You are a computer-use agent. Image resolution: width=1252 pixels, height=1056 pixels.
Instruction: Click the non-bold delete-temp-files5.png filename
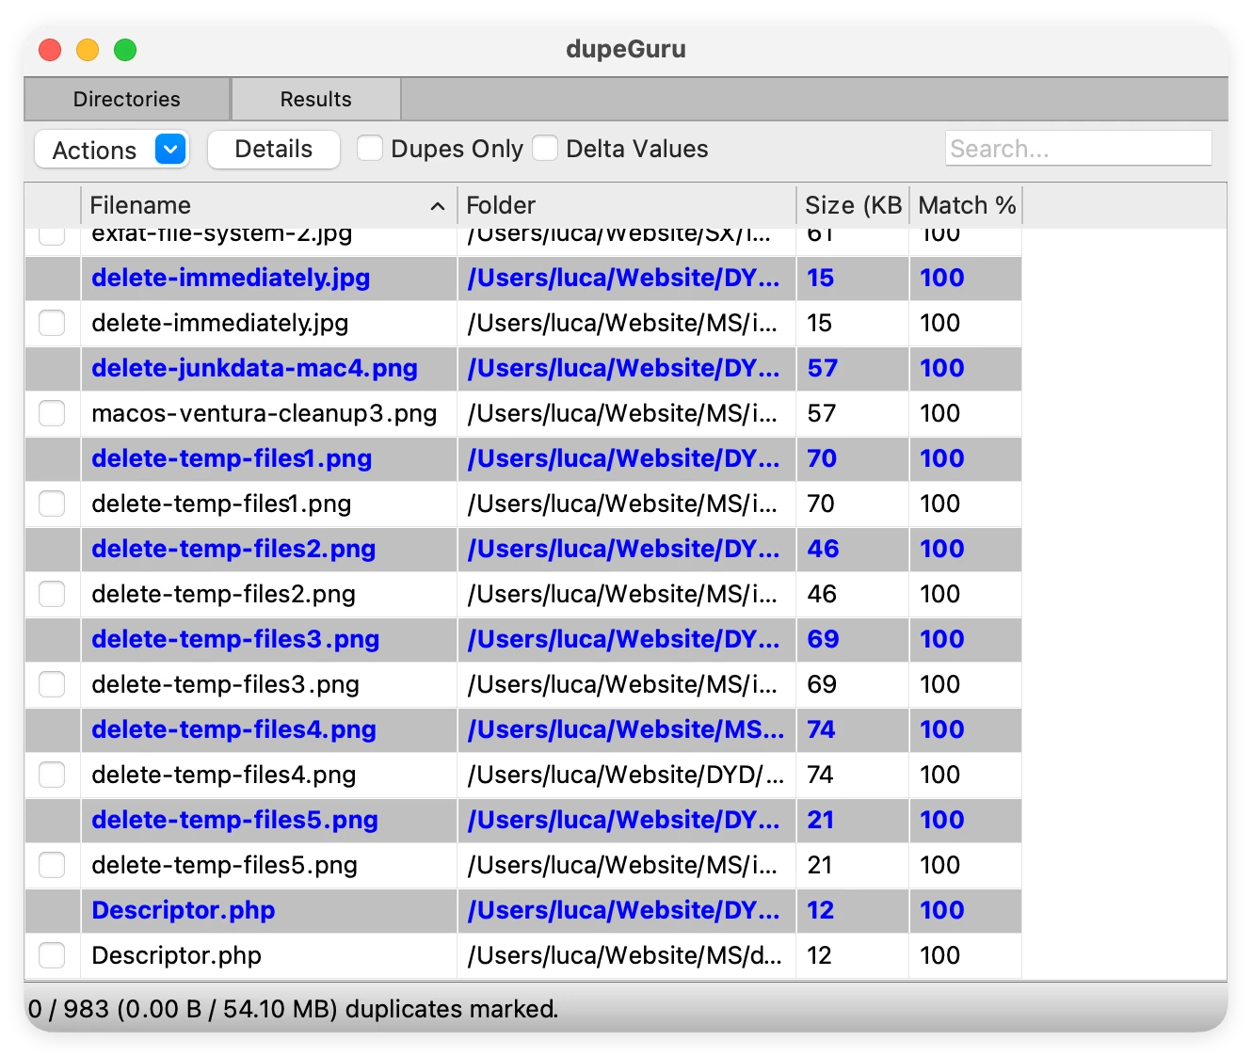coord(224,865)
